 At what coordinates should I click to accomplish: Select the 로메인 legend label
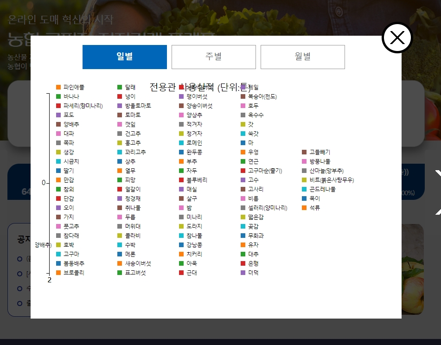pyautogui.click(x=194, y=143)
